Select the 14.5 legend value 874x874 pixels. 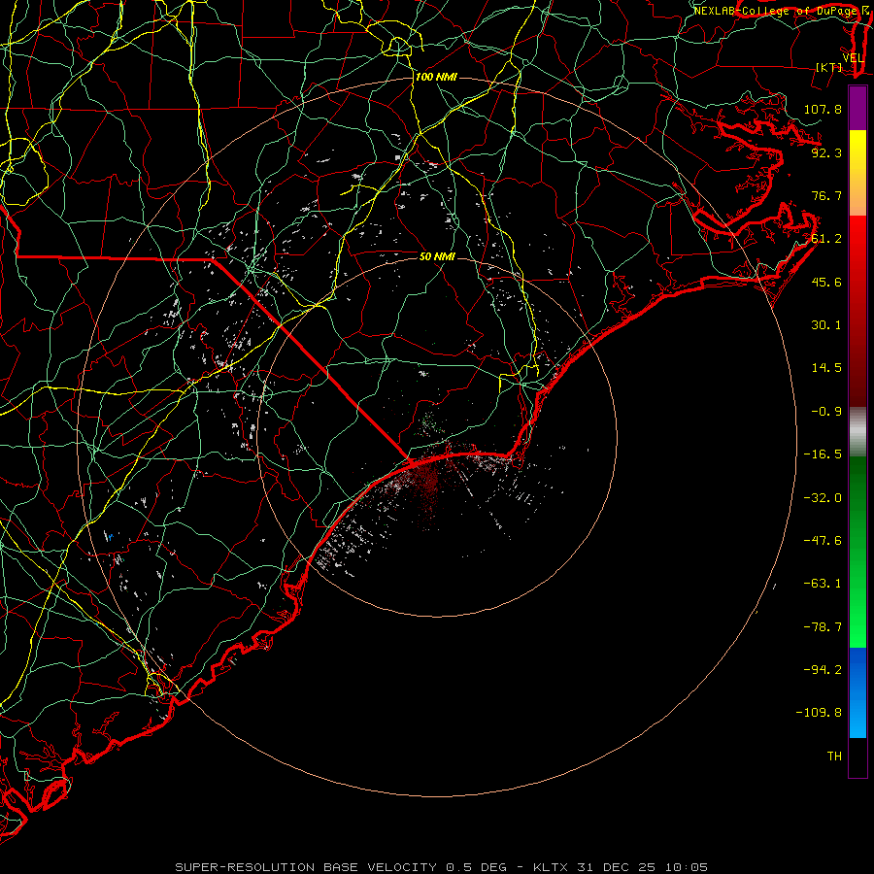point(826,368)
